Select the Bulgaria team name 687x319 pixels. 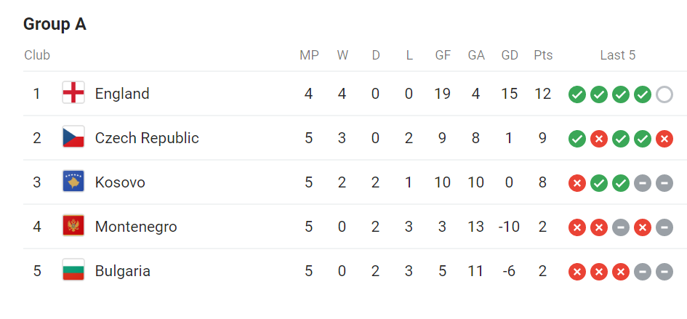pos(123,271)
